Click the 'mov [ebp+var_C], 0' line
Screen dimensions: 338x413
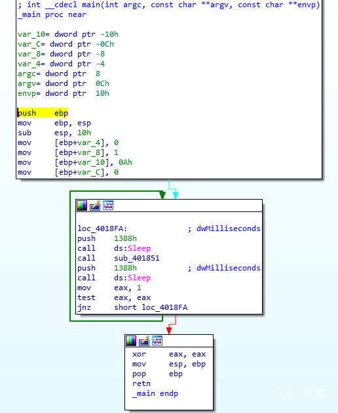(68, 172)
